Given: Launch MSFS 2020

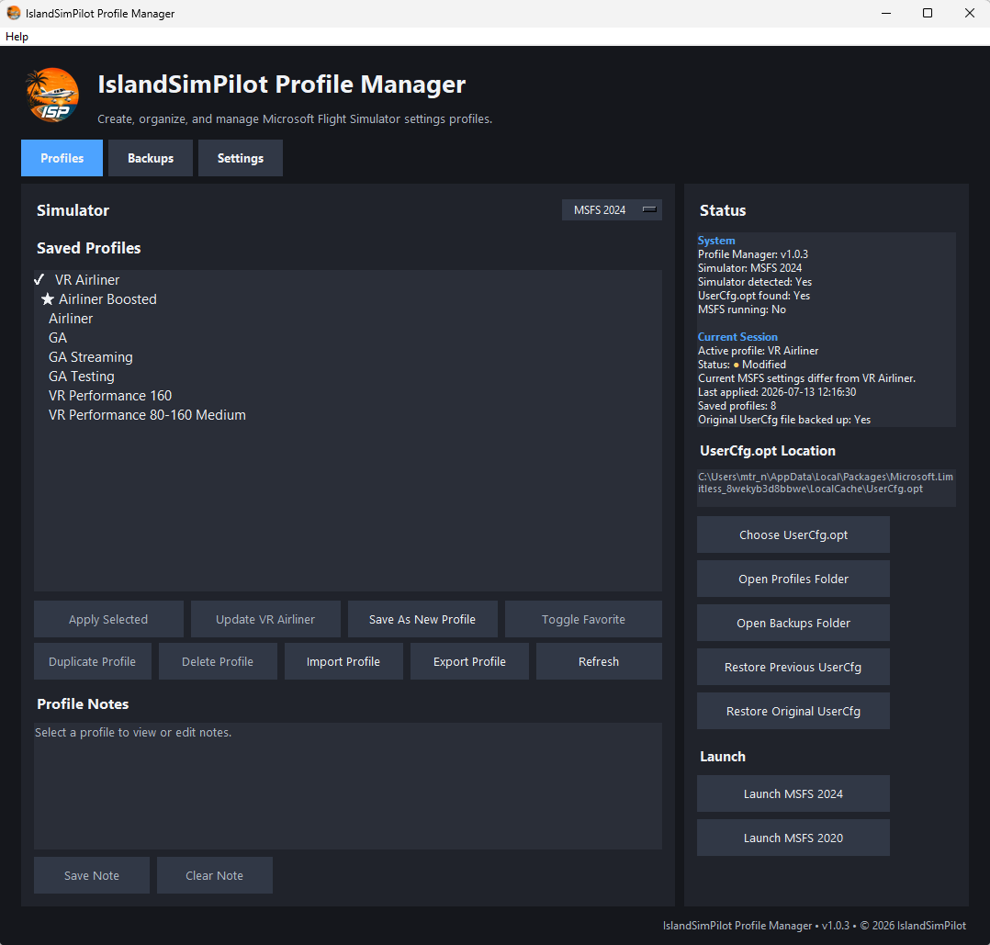Looking at the screenshot, I should pos(793,838).
